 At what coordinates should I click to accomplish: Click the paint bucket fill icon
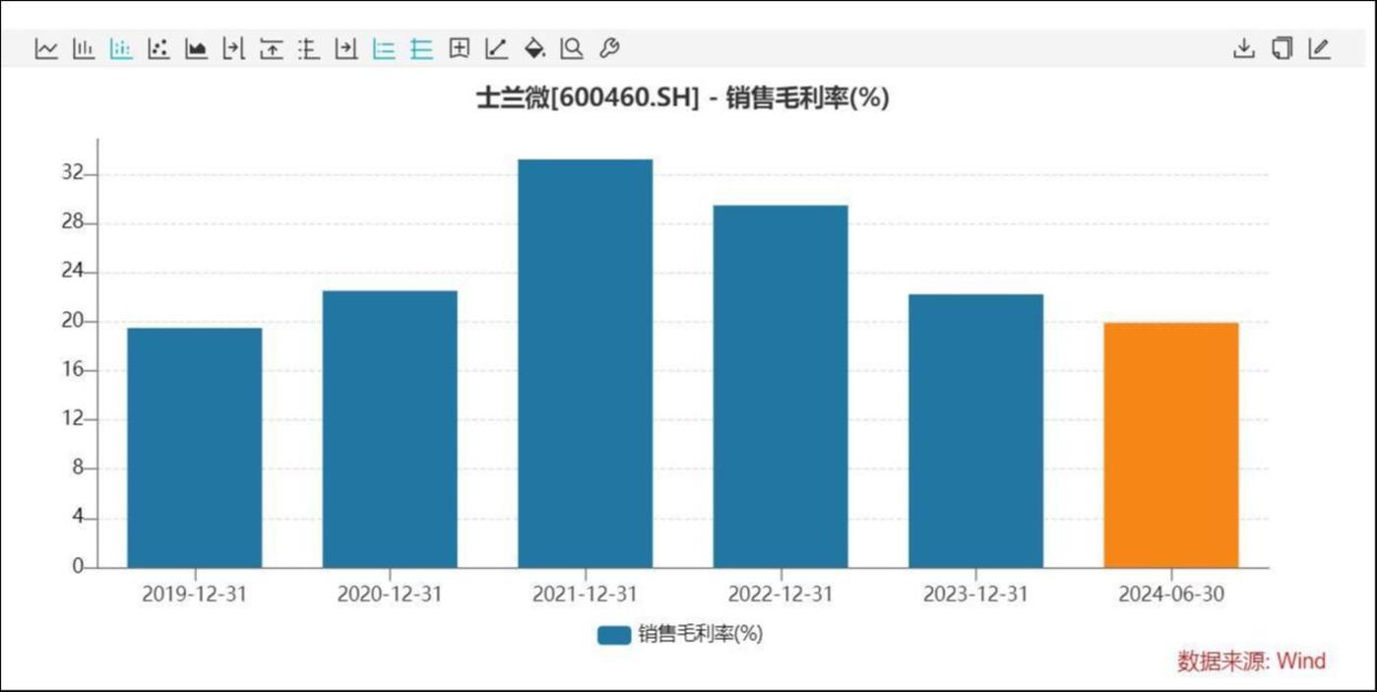[533, 48]
